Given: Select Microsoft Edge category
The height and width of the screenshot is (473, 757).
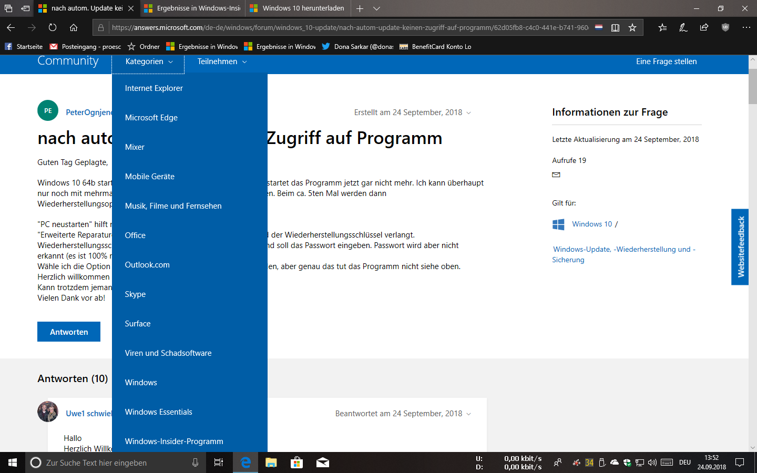Looking at the screenshot, I should pos(190,118).
